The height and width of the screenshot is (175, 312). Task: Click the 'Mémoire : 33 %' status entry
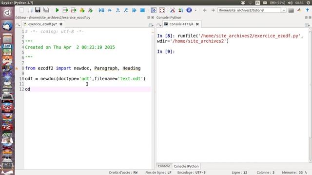tap(294, 173)
